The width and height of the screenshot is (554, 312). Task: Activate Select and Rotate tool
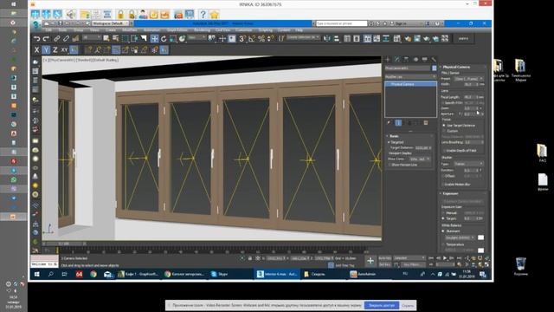point(164,38)
